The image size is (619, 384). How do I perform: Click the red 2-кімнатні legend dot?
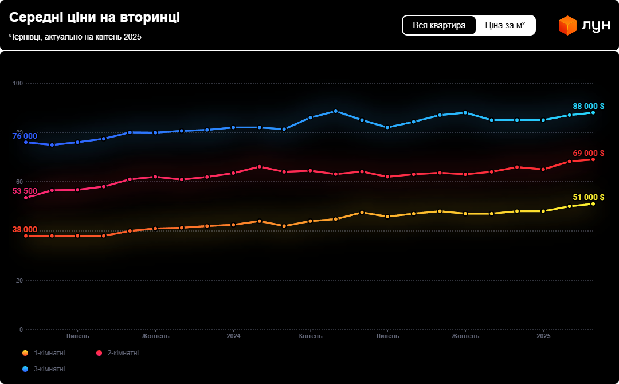tap(99, 353)
